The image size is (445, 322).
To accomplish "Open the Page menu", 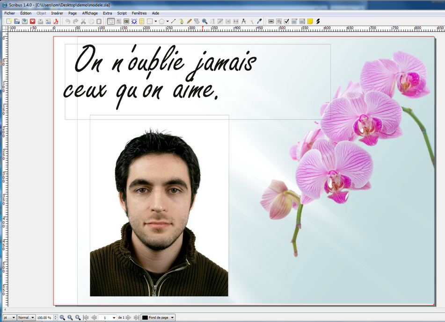I will point(73,13).
